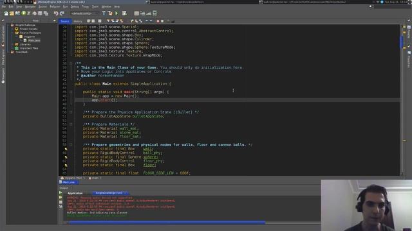Viewport: 412px width, 231px height.
Task: Open the Window menu
Action: tap(106, 6)
